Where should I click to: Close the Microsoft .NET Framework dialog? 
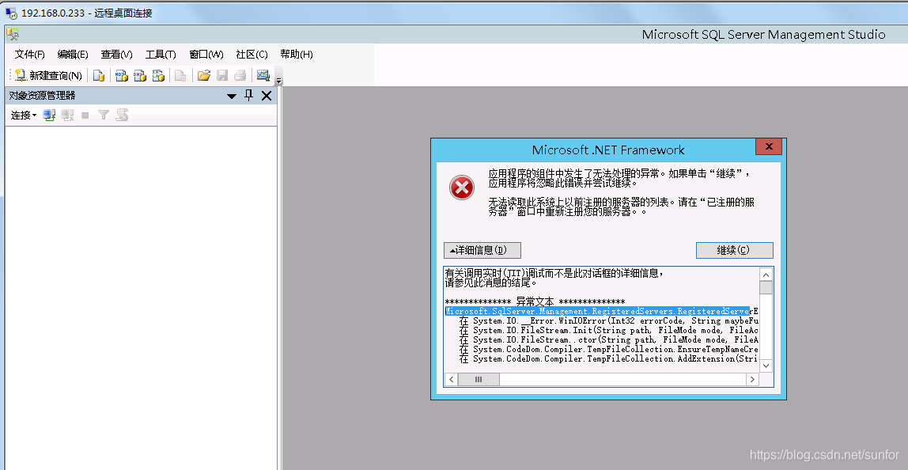769,146
